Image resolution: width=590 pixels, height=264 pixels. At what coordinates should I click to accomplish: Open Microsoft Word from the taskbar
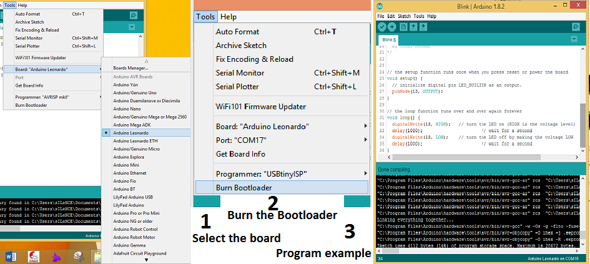[11, 257]
